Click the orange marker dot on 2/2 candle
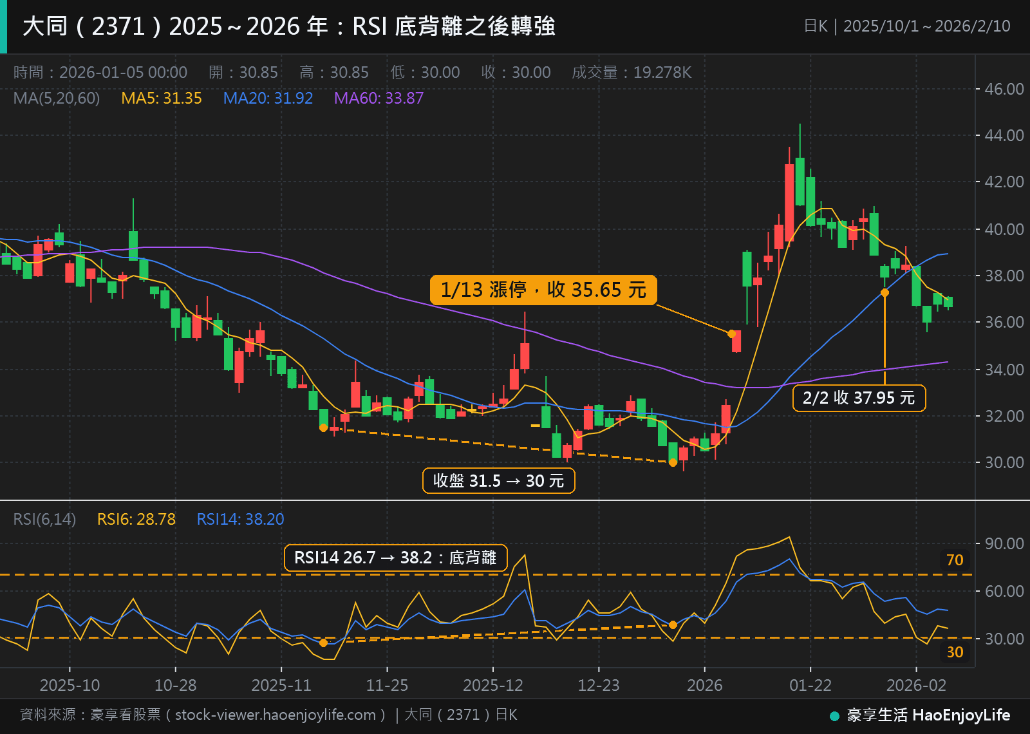 coord(885,292)
